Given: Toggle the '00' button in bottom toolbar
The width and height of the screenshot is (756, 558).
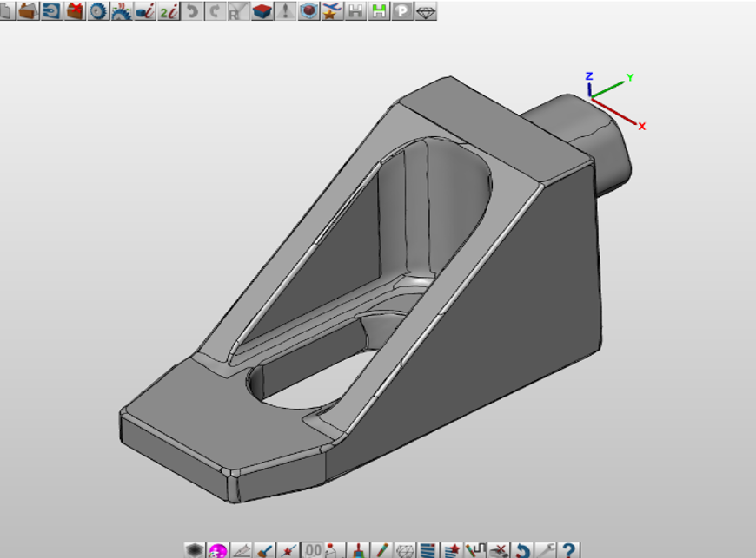Looking at the screenshot, I should (313, 549).
